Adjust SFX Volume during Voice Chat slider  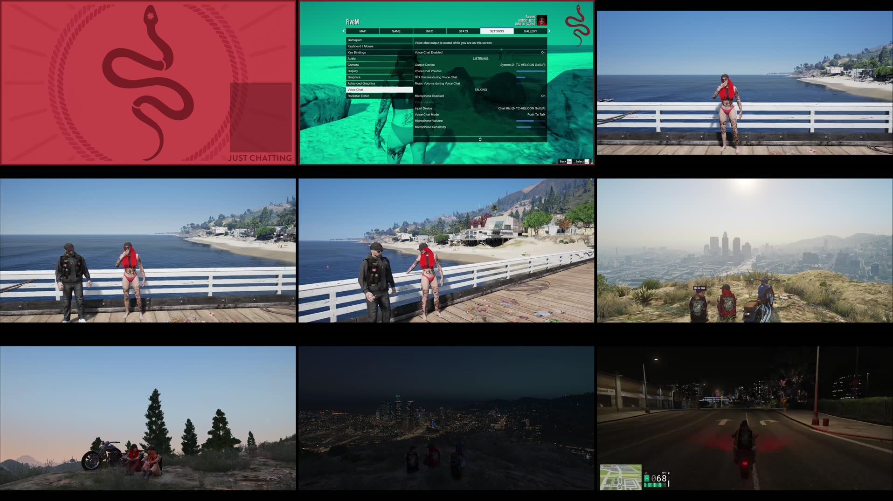click(x=531, y=77)
